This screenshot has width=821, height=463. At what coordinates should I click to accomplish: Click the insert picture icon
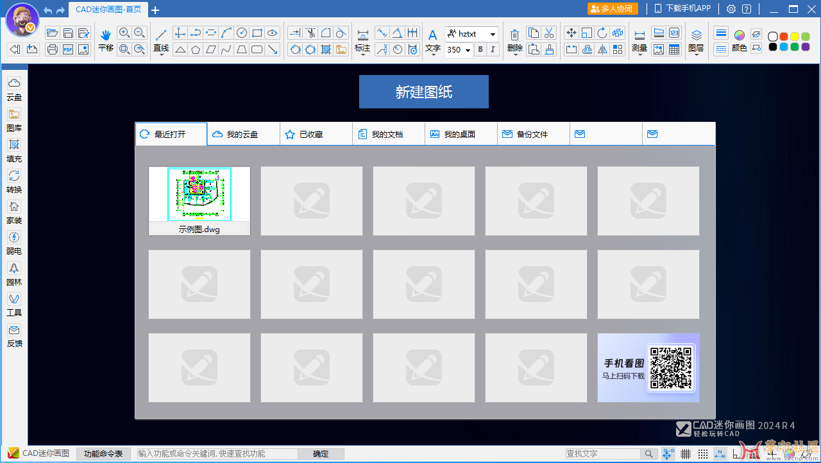(x=341, y=49)
